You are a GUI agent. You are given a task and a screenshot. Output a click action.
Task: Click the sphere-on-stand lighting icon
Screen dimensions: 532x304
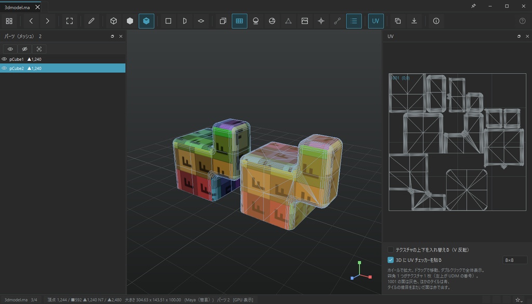point(256,21)
